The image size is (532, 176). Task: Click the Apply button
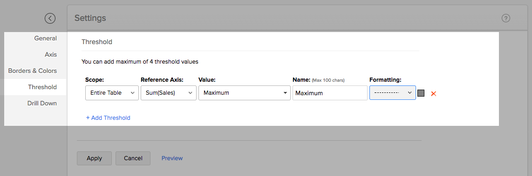click(x=94, y=158)
